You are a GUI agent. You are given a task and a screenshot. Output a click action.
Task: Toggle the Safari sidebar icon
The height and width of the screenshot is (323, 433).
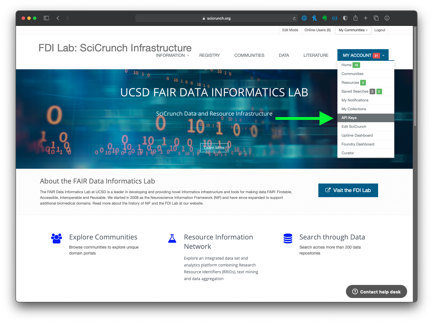point(46,18)
